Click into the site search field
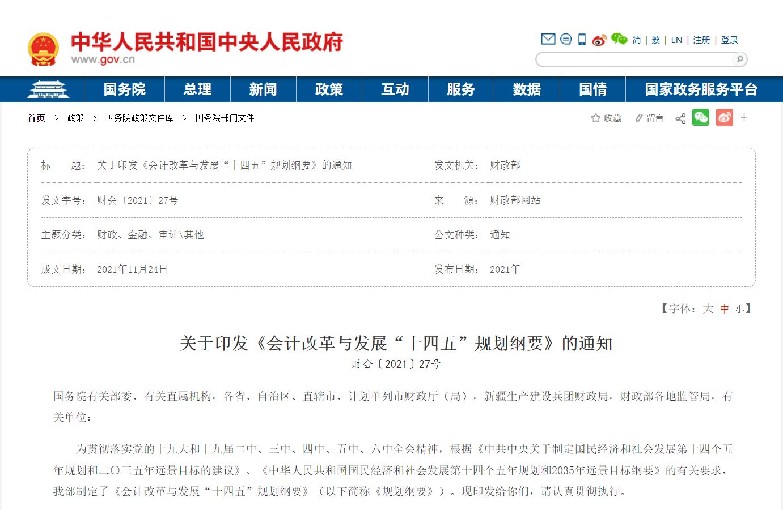Viewport: 783px width, 510px height. (x=635, y=59)
